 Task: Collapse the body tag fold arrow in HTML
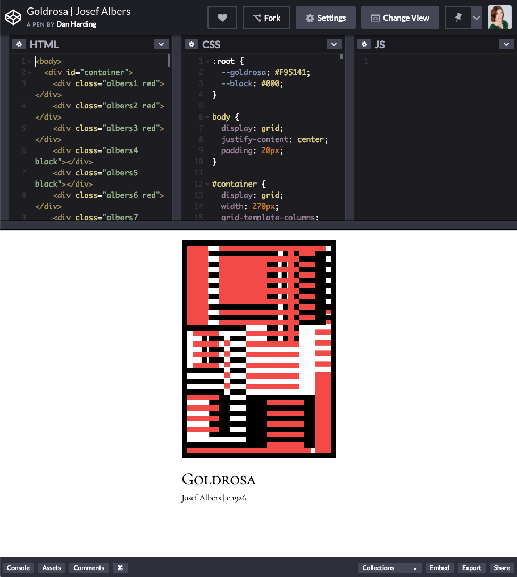pyautogui.click(x=30, y=62)
